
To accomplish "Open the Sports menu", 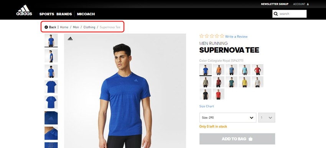I will point(47,14).
